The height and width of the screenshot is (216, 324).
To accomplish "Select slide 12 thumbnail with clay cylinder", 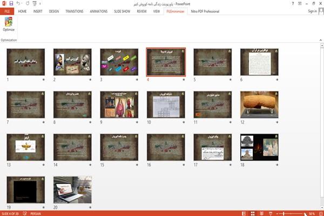I will [259, 104].
